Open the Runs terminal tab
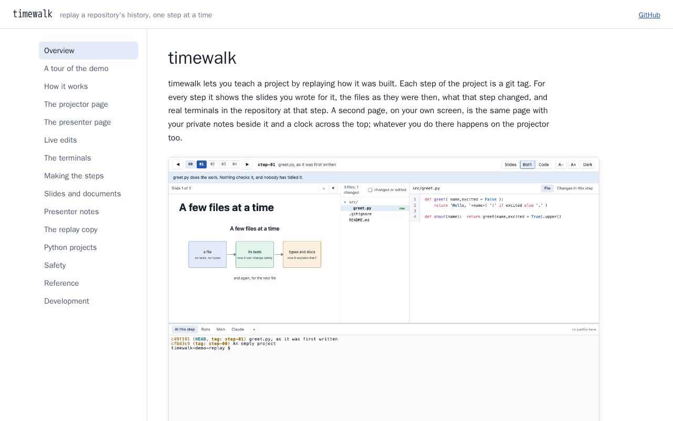Viewport: 673px width, 421px height. tap(206, 329)
